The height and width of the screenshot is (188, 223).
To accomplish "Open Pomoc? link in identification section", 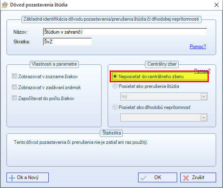I will click(x=198, y=47).
